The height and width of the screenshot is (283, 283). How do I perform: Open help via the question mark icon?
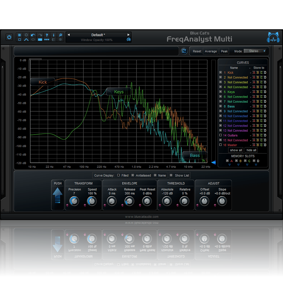(x=47, y=35)
